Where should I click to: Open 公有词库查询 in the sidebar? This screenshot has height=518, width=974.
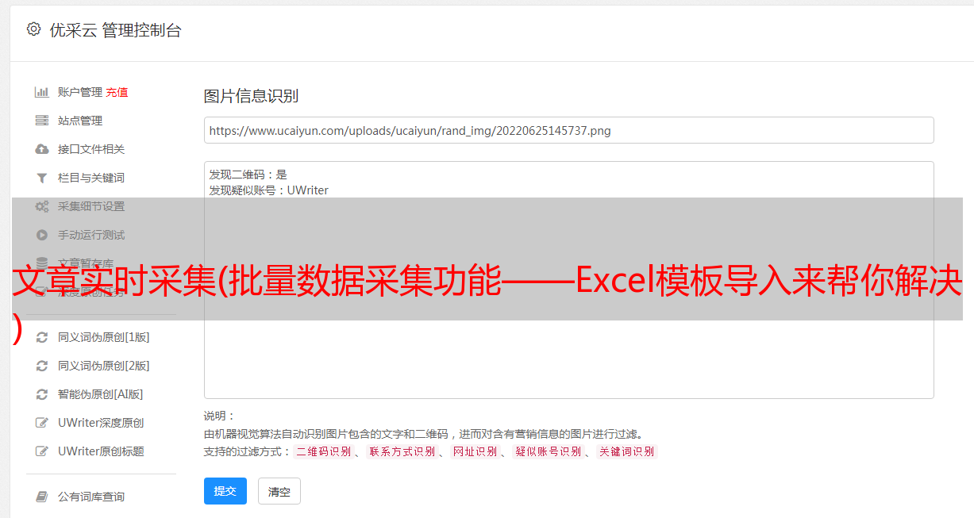pos(91,497)
